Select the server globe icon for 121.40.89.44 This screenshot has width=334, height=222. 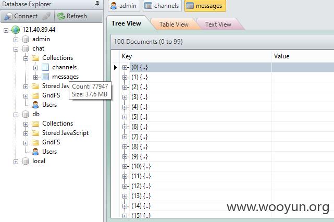point(16,30)
